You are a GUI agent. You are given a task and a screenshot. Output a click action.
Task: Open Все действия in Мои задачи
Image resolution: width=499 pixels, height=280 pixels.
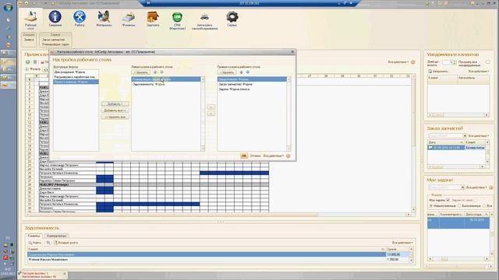pyautogui.click(x=476, y=187)
